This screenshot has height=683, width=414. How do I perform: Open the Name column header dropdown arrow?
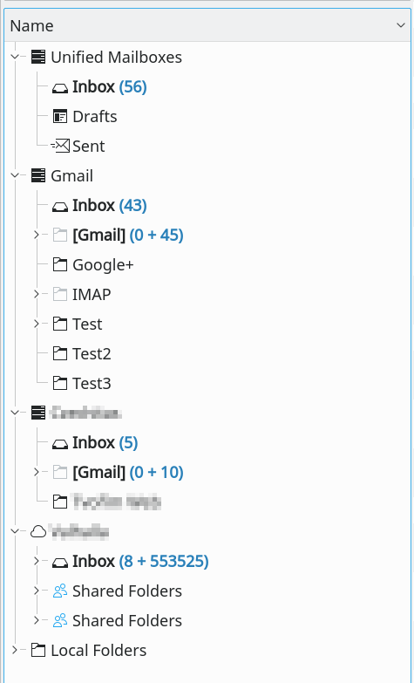click(x=401, y=25)
